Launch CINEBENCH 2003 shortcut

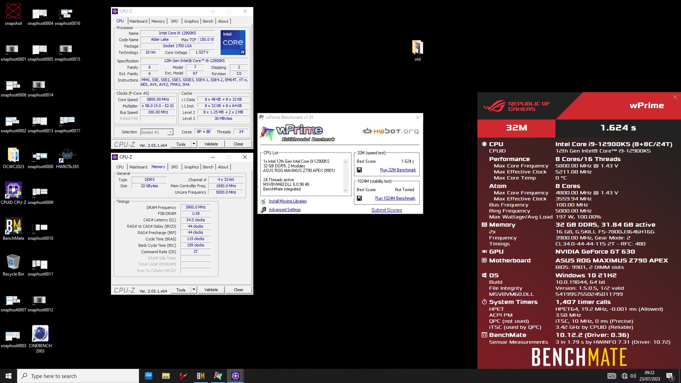[x=40, y=339]
